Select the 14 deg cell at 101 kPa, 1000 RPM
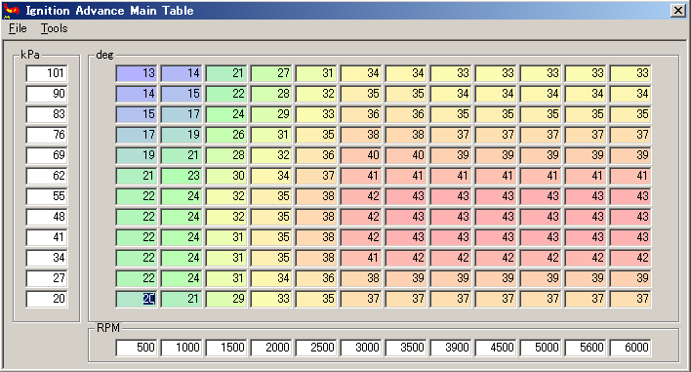The image size is (691, 372). (182, 73)
